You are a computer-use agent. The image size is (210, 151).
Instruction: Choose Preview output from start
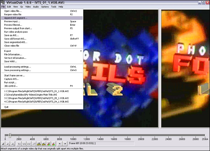(42, 28)
